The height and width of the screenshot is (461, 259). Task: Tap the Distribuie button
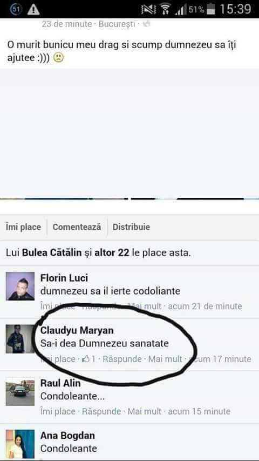[x=131, y=227]
